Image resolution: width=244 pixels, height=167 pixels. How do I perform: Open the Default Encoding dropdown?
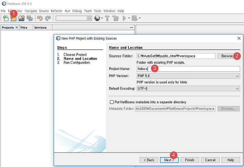point(188,89)
